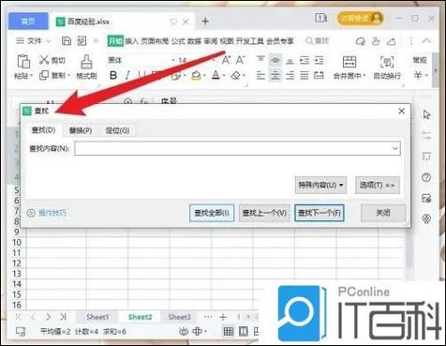Align cell text to the left
Viewport: 446px width, 346px height.
coord(260,75)
